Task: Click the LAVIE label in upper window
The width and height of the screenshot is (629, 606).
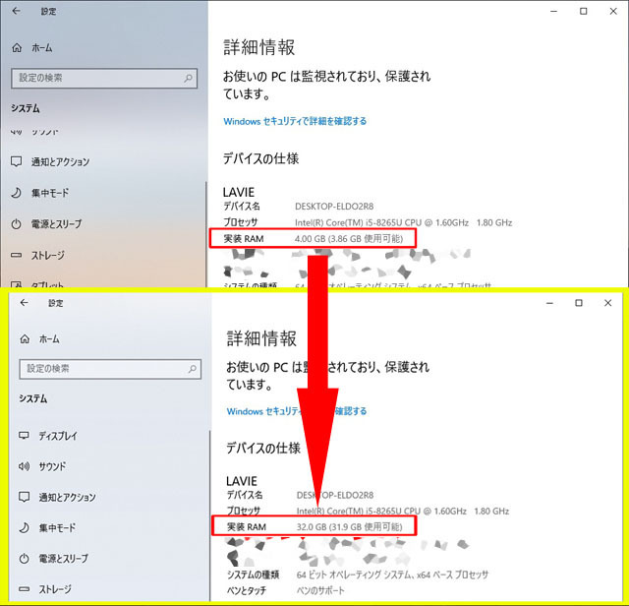Action: (x=239, y=192)
